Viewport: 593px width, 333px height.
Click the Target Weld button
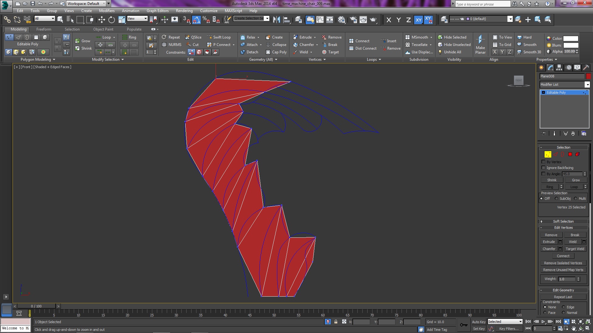coord(574,249)
